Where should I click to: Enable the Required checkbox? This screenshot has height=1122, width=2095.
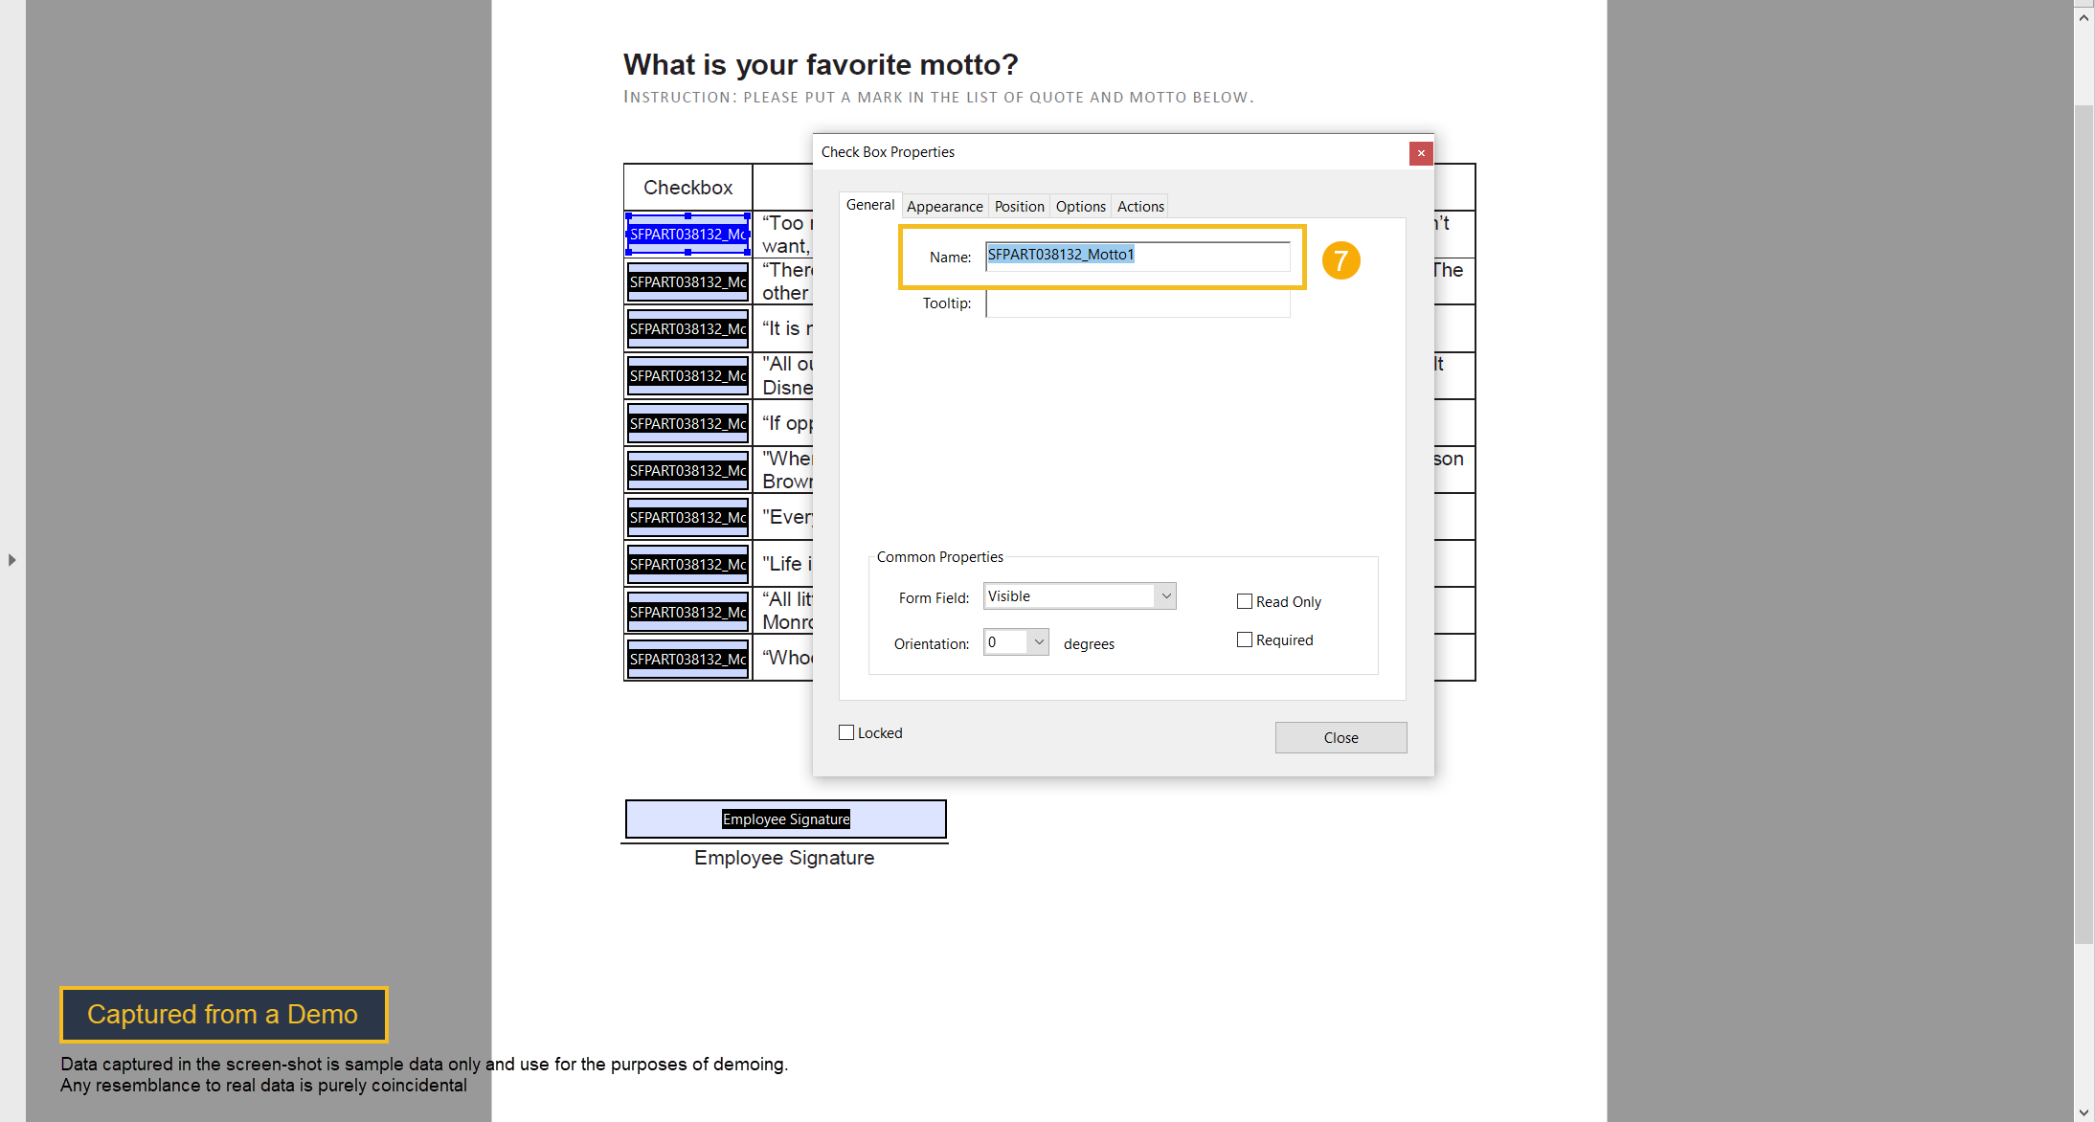[x=1243, y=639]
